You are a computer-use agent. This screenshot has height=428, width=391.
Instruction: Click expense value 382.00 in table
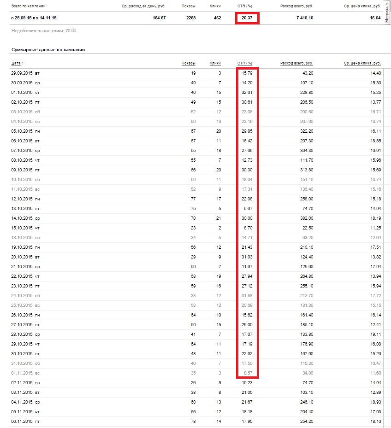[307, 218]
